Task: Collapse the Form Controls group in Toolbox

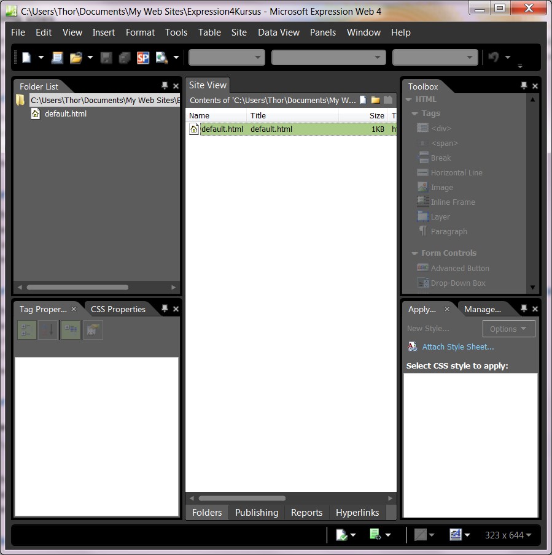Action: pyautogui.click(x=414, y=253)
